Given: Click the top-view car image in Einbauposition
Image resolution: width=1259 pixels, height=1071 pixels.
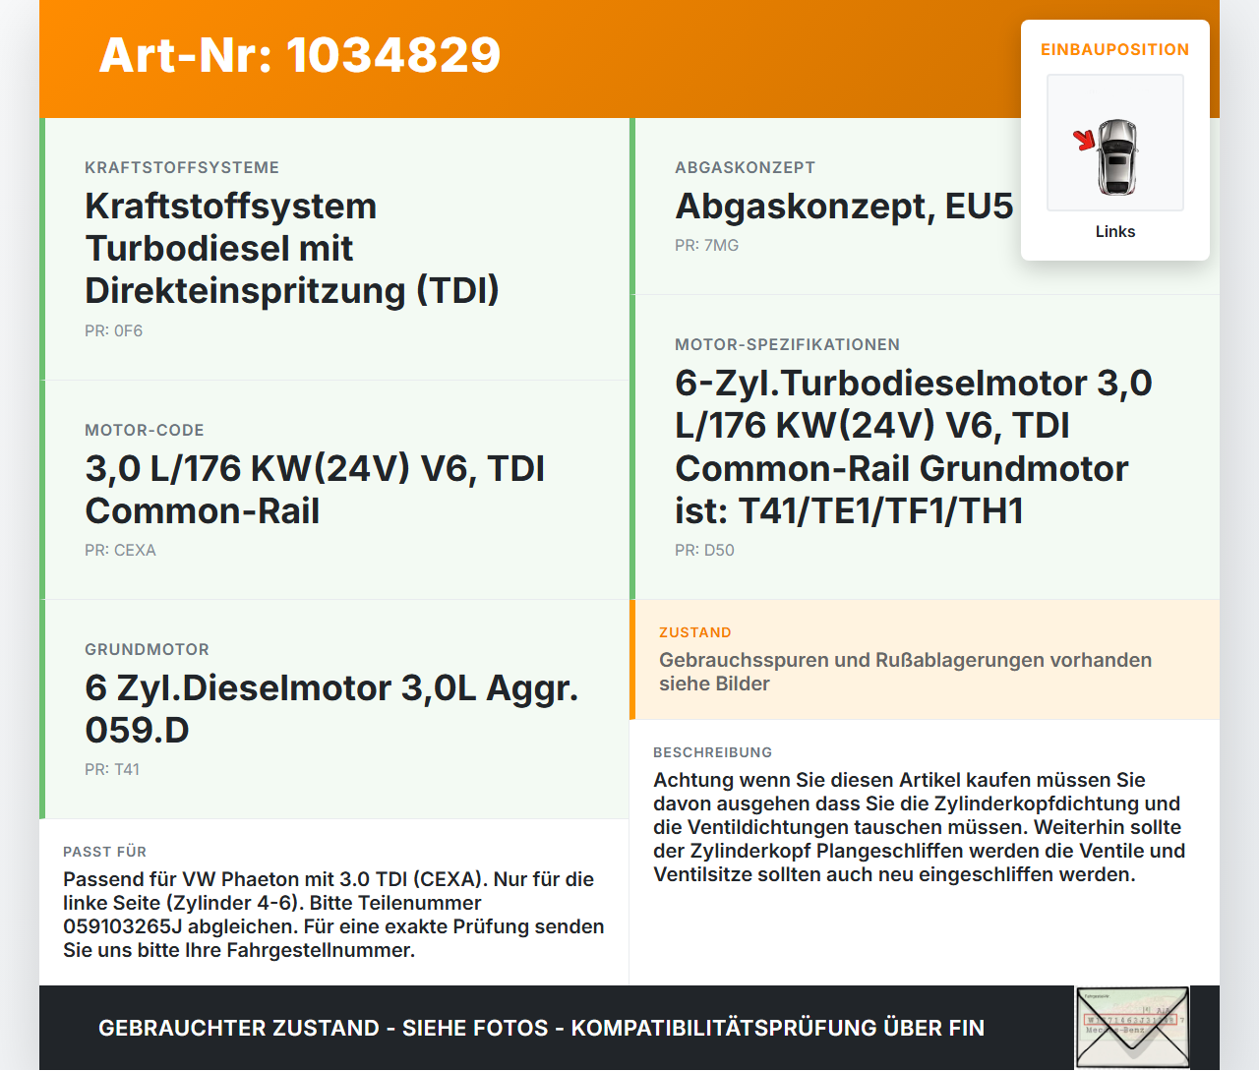Looking at the screenshot, I should [x=1115, y=143].
